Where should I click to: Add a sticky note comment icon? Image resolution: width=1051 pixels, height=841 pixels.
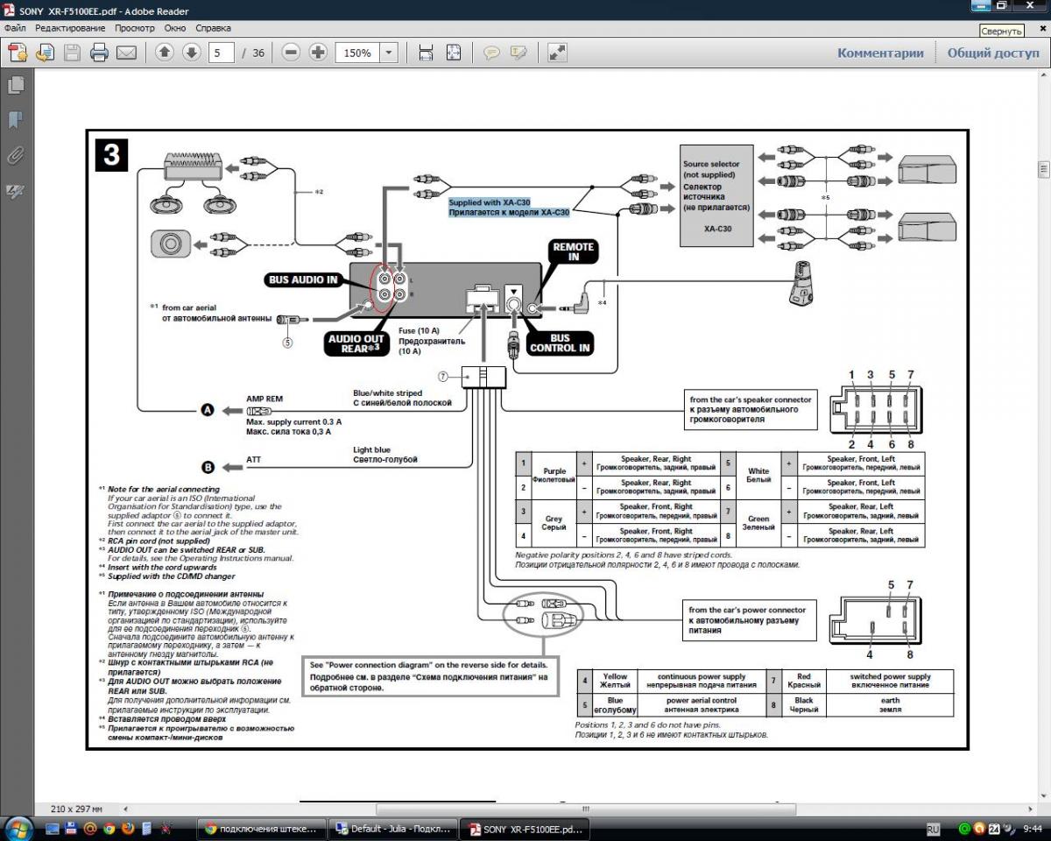(x=491, y=53)
